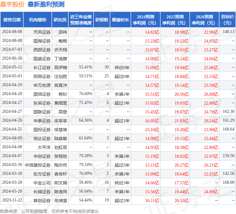
Task: Click the 近三年业绩预测准确度 column header
Action: point(81,20)
